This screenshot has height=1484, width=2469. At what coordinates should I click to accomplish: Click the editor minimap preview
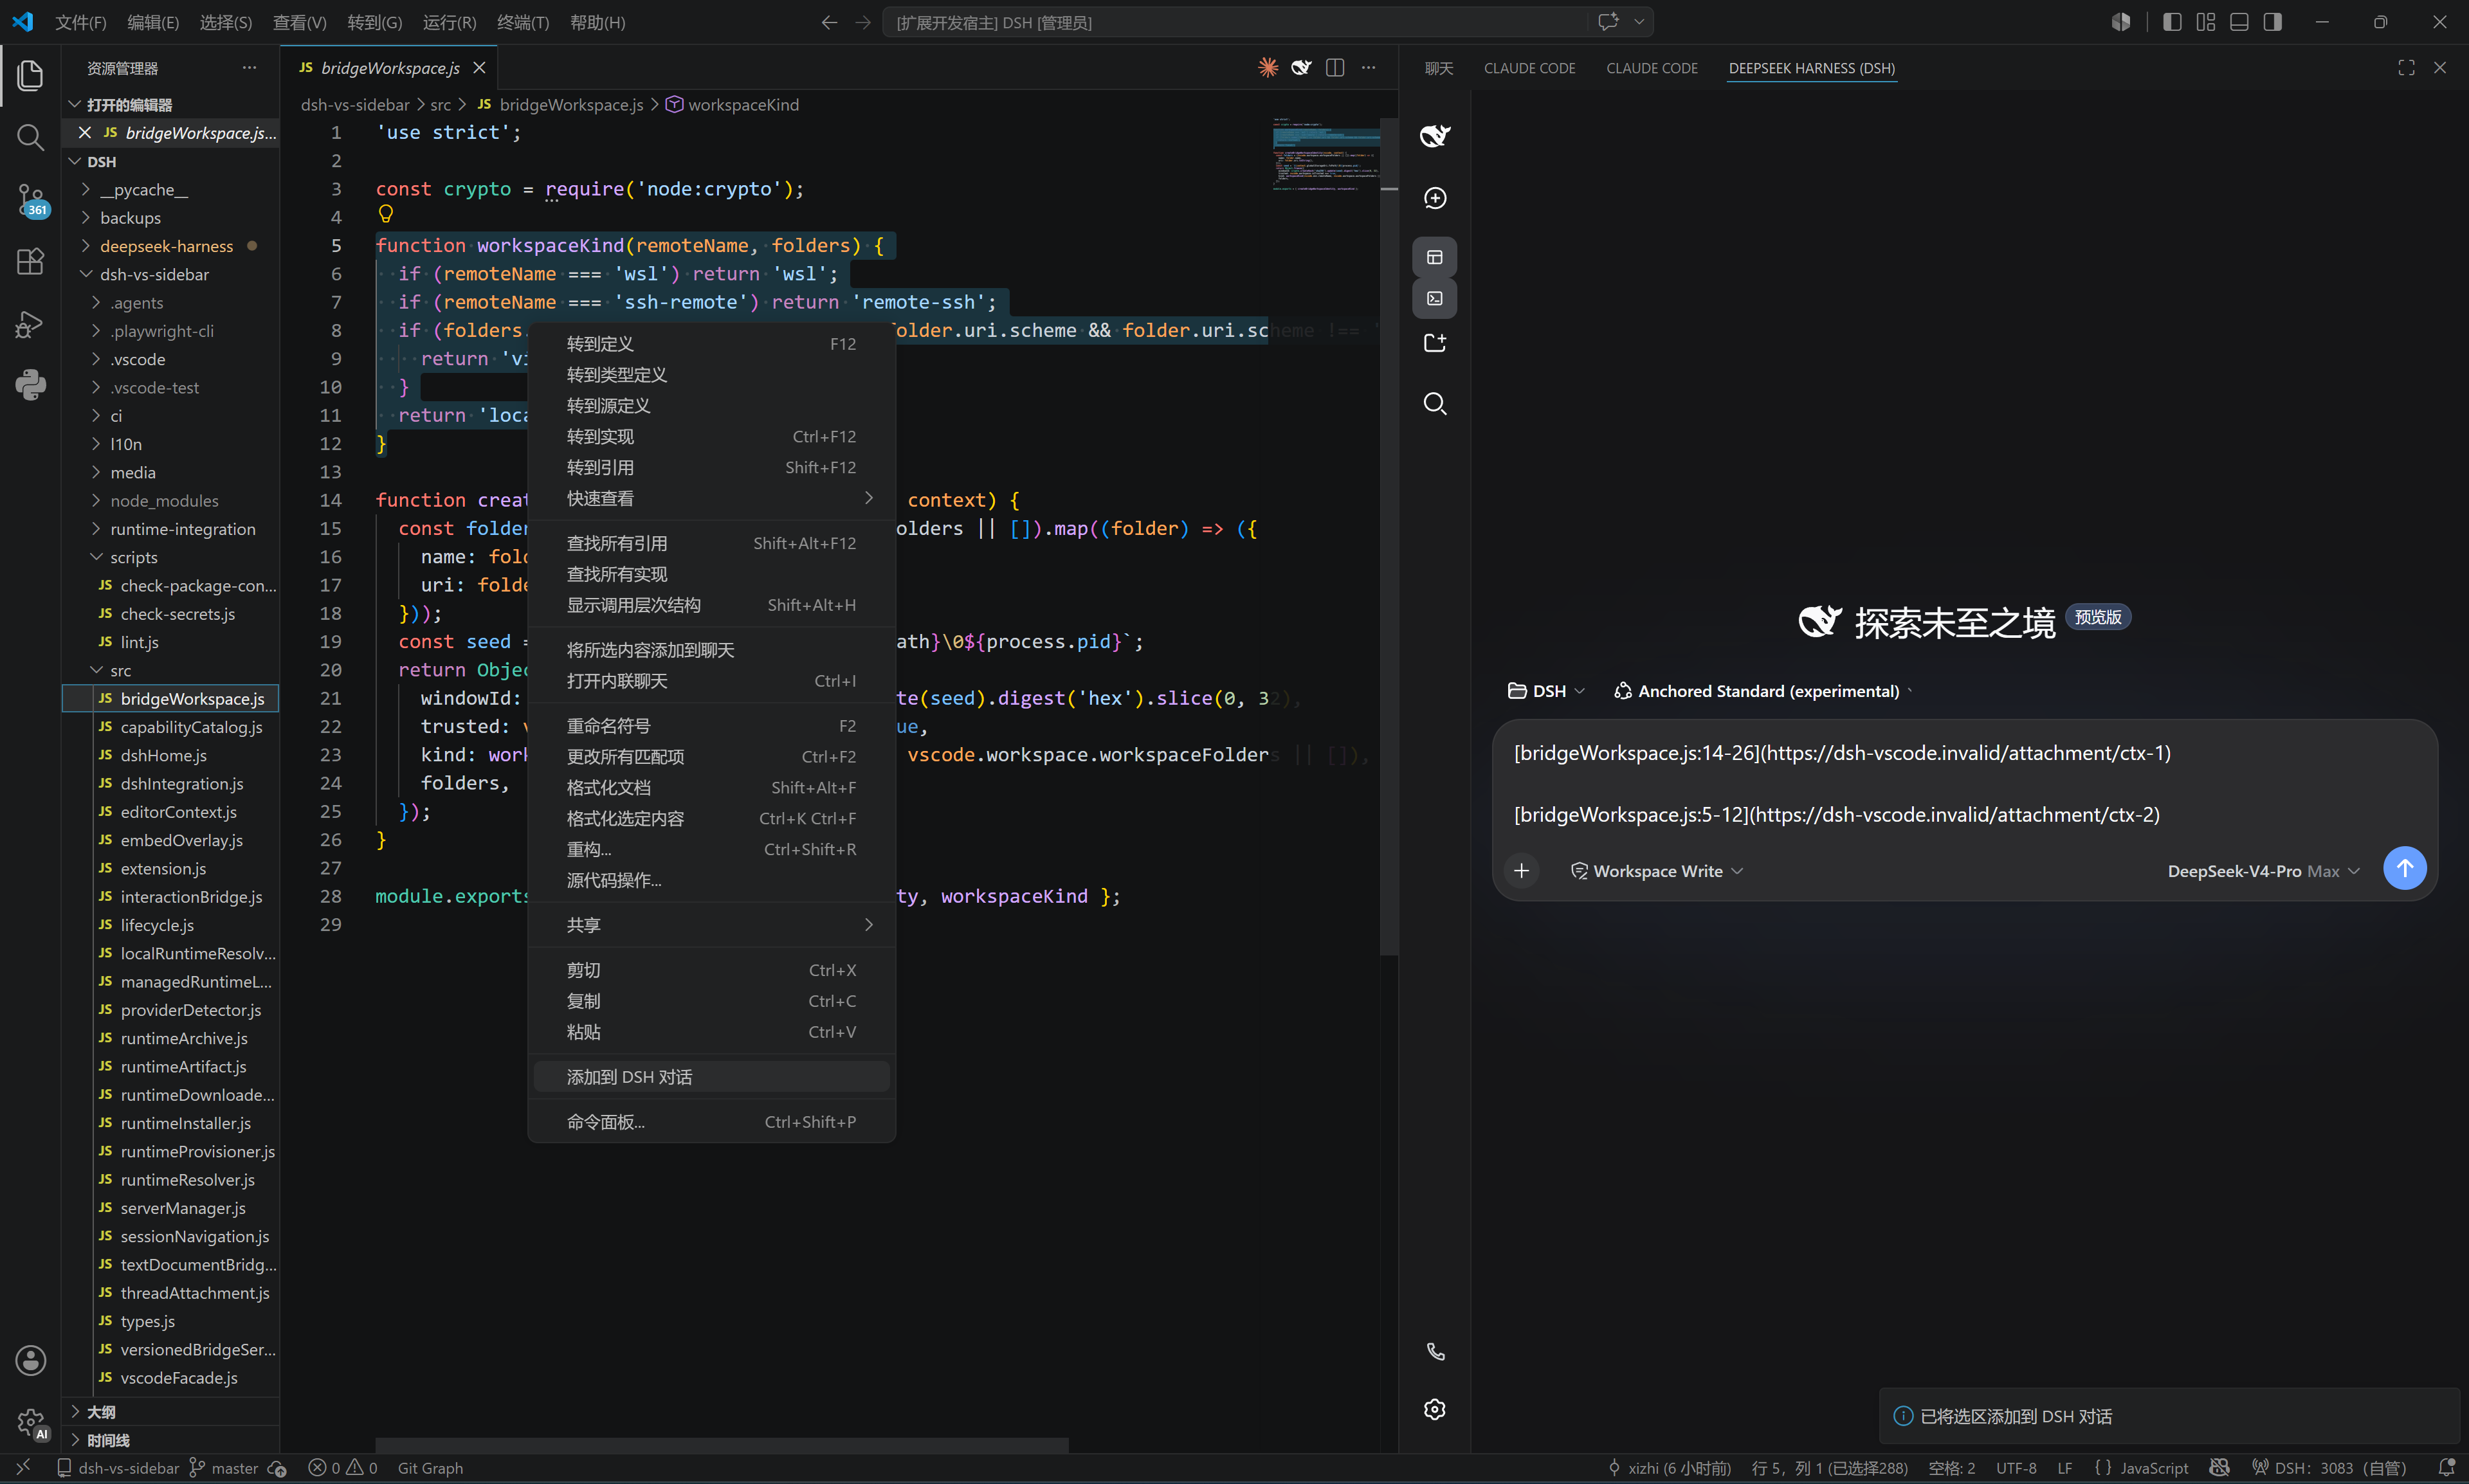point(1325,155)
